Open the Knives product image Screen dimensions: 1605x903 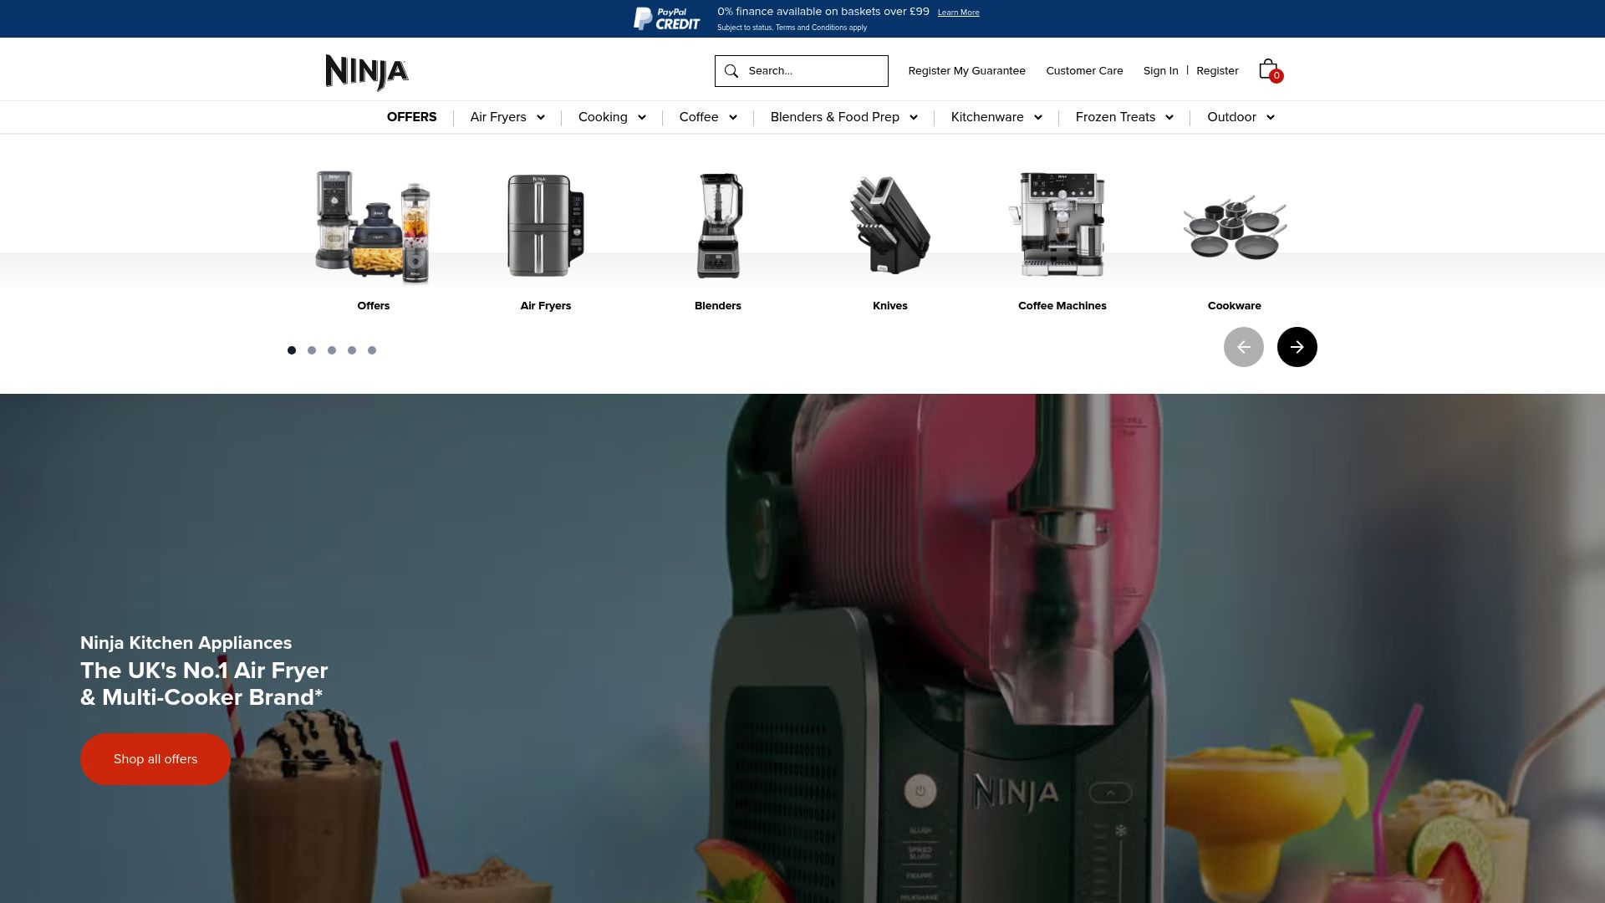(889, 224)
